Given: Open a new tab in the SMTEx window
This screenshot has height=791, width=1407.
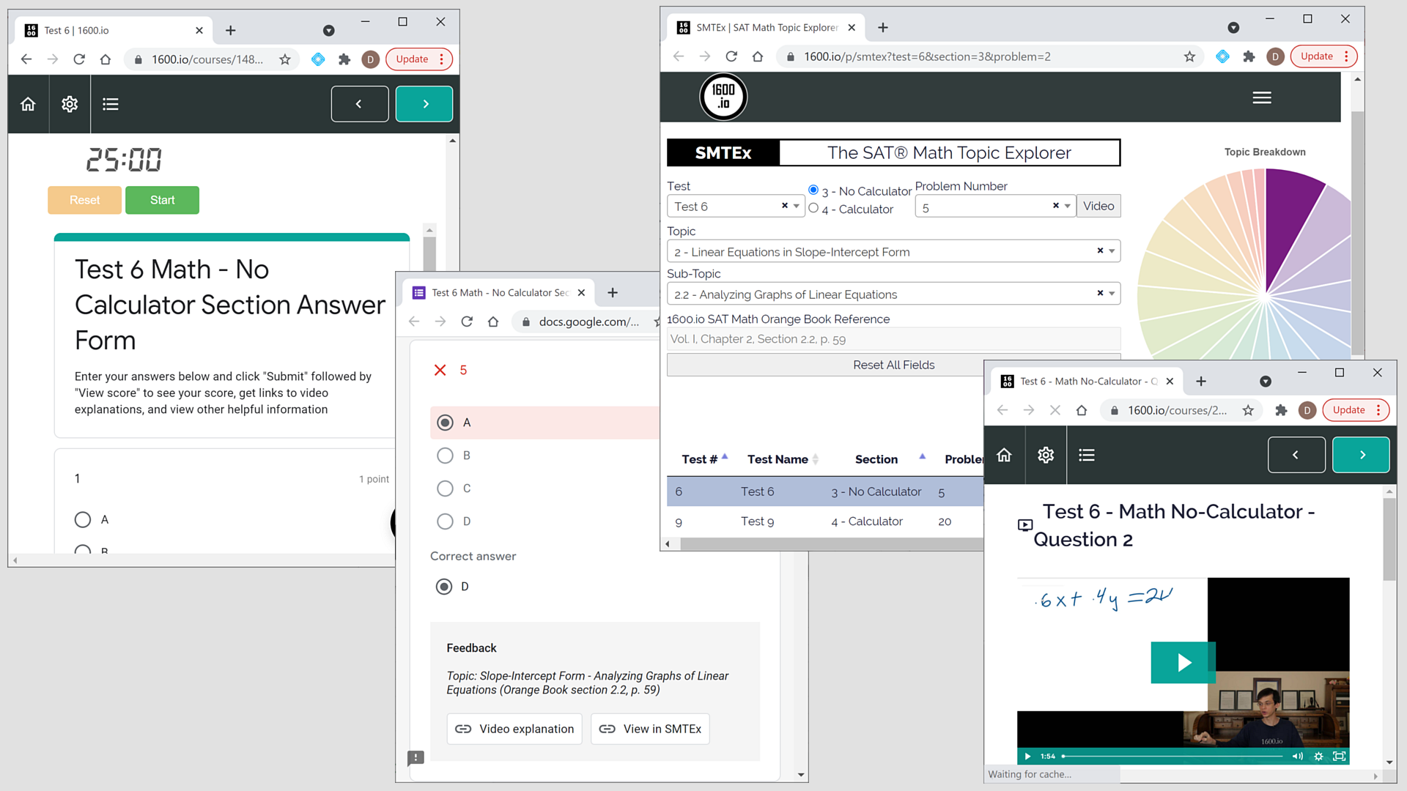Looking at the screenshot, I should pyautogui.click(x=883, y=27).
